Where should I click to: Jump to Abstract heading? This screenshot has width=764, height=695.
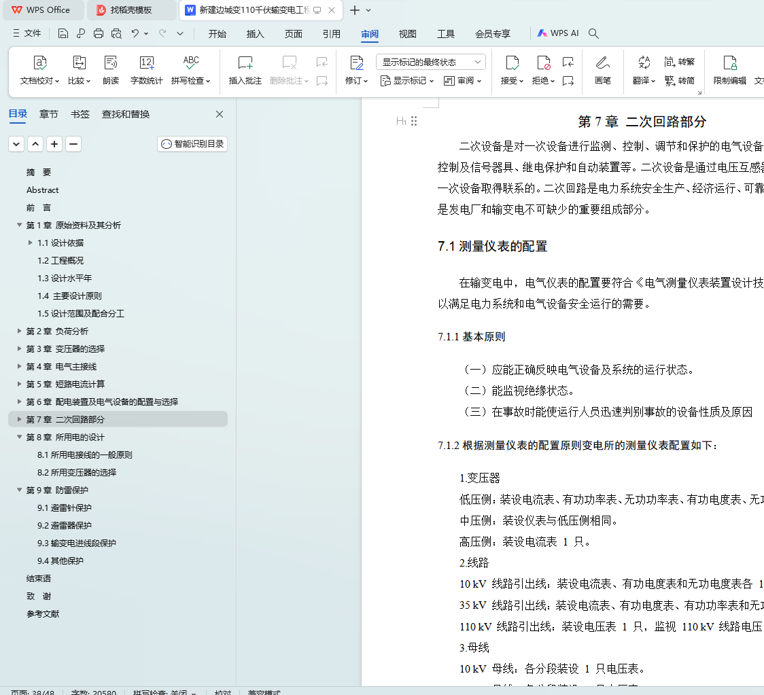click(x=42, y=190)
